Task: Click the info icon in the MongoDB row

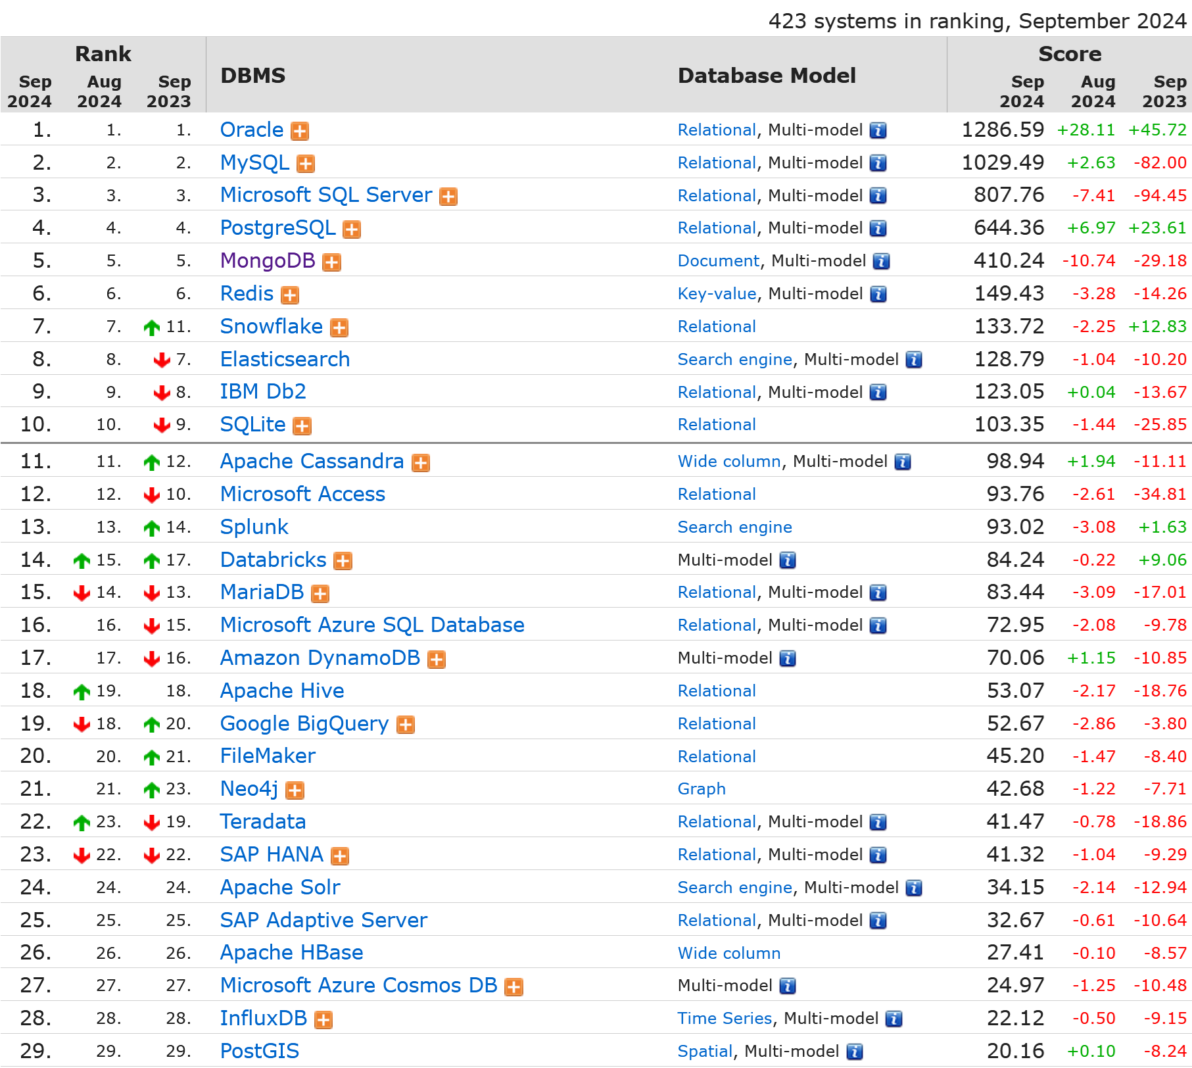Action: [881, 262]
